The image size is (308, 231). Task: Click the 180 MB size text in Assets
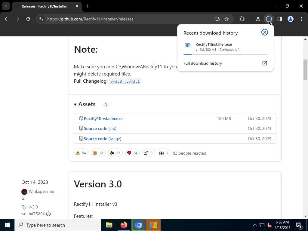tap(224, 119)
